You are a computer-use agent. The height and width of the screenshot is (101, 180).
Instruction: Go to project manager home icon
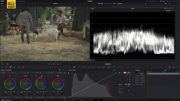174,100
